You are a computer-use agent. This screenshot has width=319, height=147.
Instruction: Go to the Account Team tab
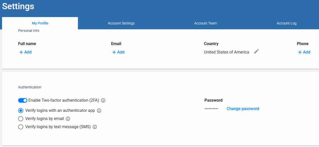[x=206, y=23]
